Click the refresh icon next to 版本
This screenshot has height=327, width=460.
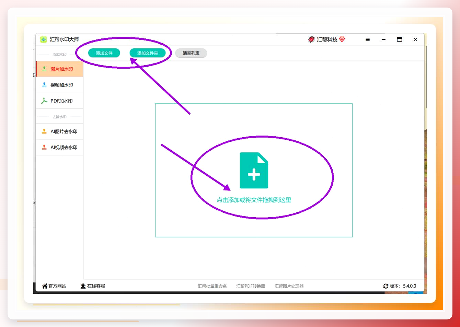[x=386, y=286]
